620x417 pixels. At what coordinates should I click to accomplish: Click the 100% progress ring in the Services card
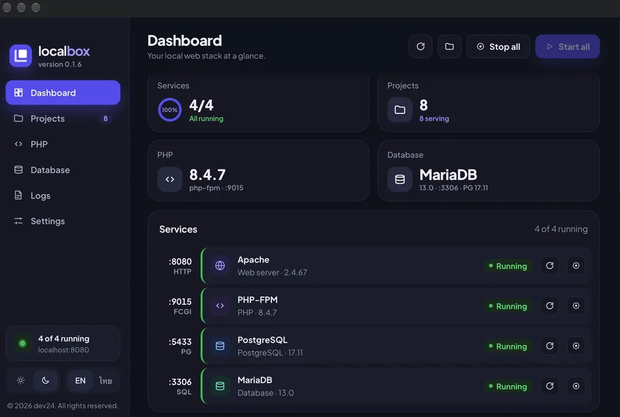(x=170, y=110)
